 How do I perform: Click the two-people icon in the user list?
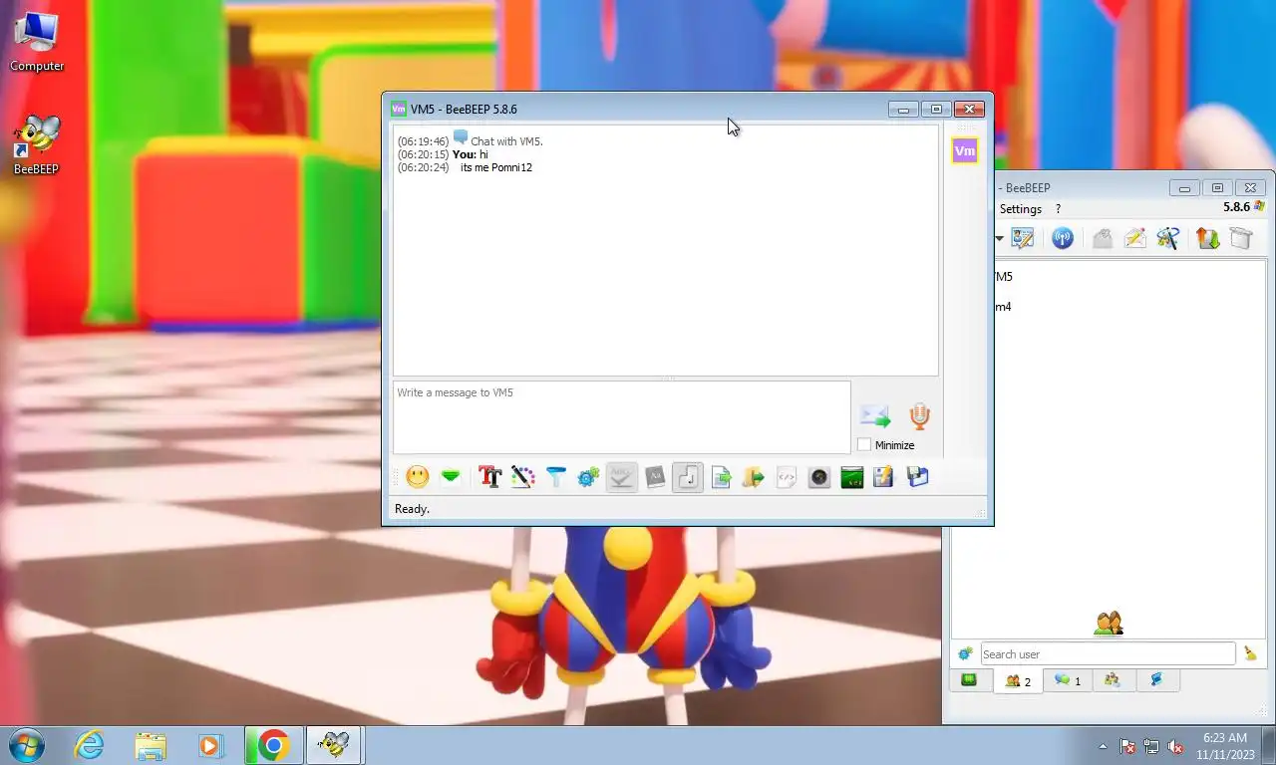pyautogui.click(x=1109, y=624)
